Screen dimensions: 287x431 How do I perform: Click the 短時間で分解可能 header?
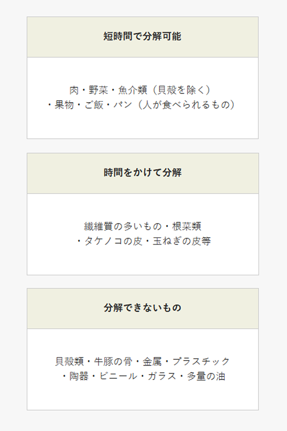[142, 36]
